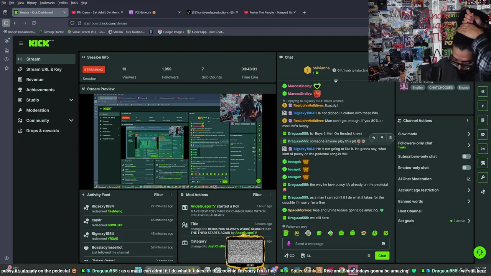Click the green Chat send button
The width and height of the screenshot is (491, 276).
pos(382,256)
